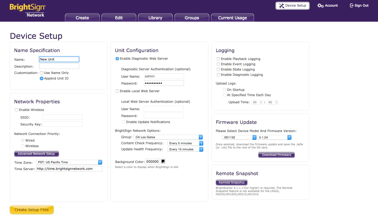Go to the Groups tab
The height and width of the screenshot is (224, 378).
pyautogui.click(x=192, y=18)
